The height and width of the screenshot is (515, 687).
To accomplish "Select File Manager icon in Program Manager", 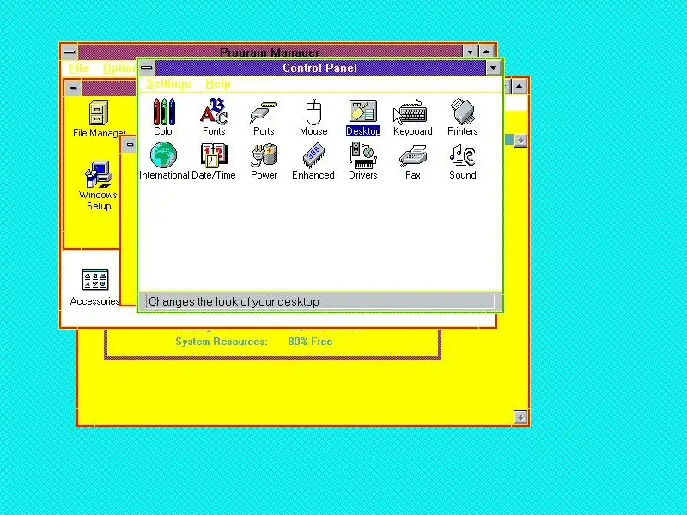I will point(99,119).
